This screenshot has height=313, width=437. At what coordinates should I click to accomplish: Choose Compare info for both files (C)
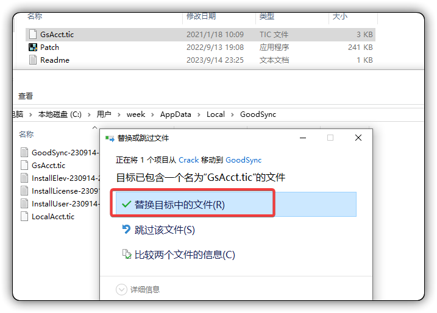pyautogui.click(x=185, y=255)
